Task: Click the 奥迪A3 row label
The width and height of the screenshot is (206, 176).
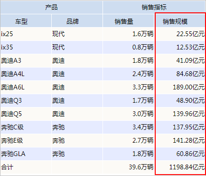Action: pos(26,60)
